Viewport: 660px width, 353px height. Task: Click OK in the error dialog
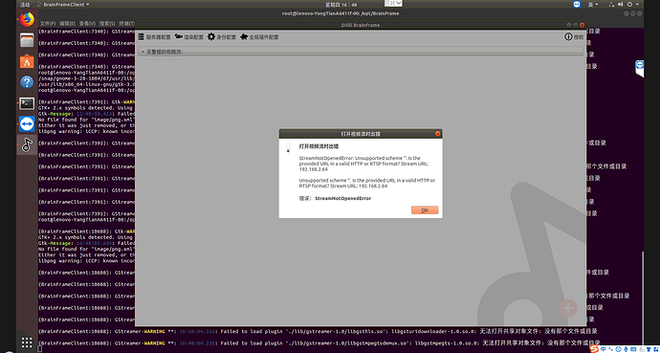point(425,210)
